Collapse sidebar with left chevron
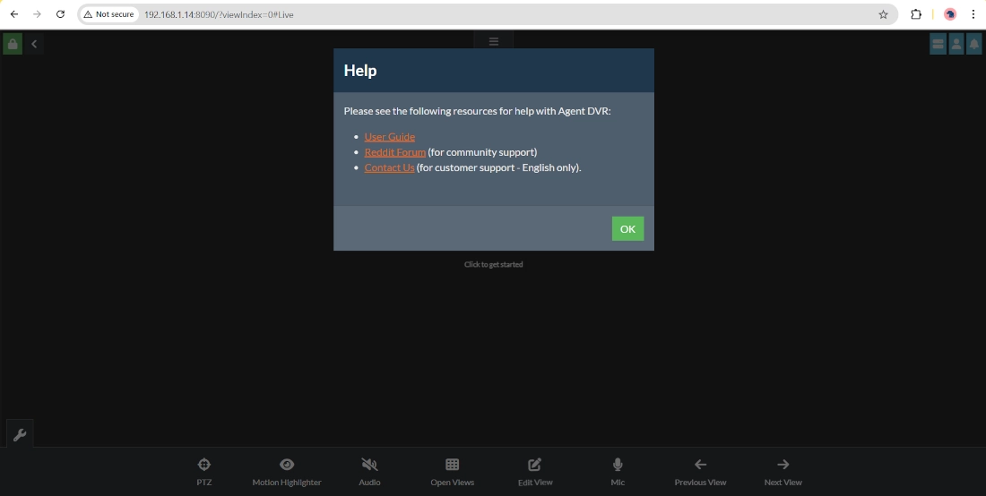Viewport: 986px width, 496px height. click(x=34, y=44)
